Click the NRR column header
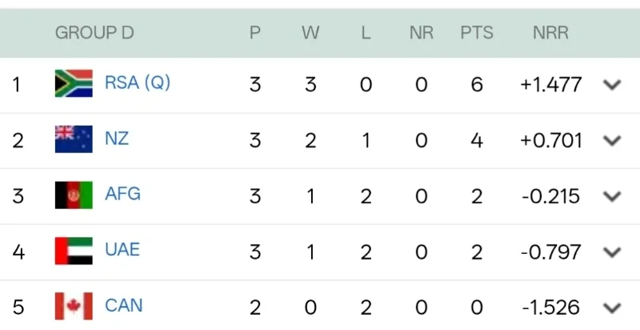The height and width of the screenshot is (330, 640). coord(550,33)
